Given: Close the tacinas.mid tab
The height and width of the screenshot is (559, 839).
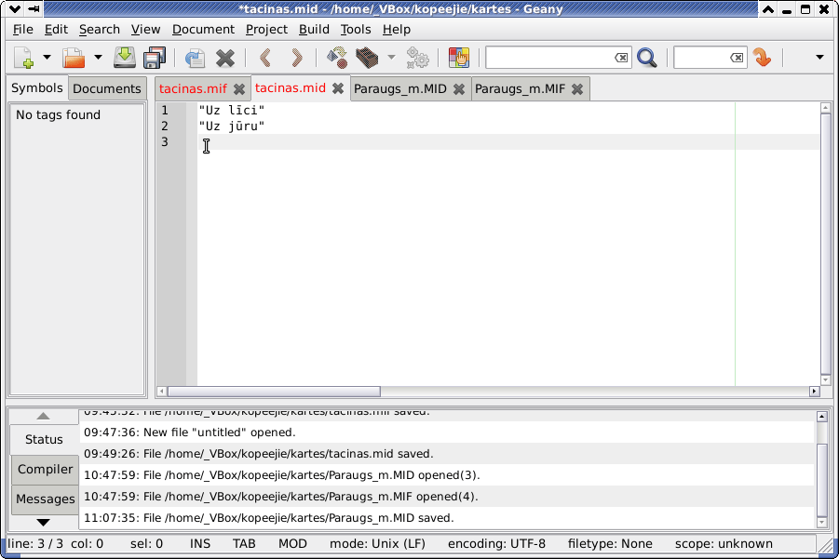Looking at the screenshot, I should click(x=338, y=88).
